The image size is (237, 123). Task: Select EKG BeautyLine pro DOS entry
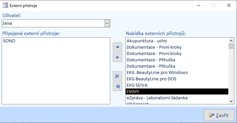(x=177, y=79)
